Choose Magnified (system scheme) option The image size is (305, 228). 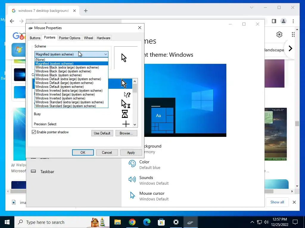click(71, 64)
